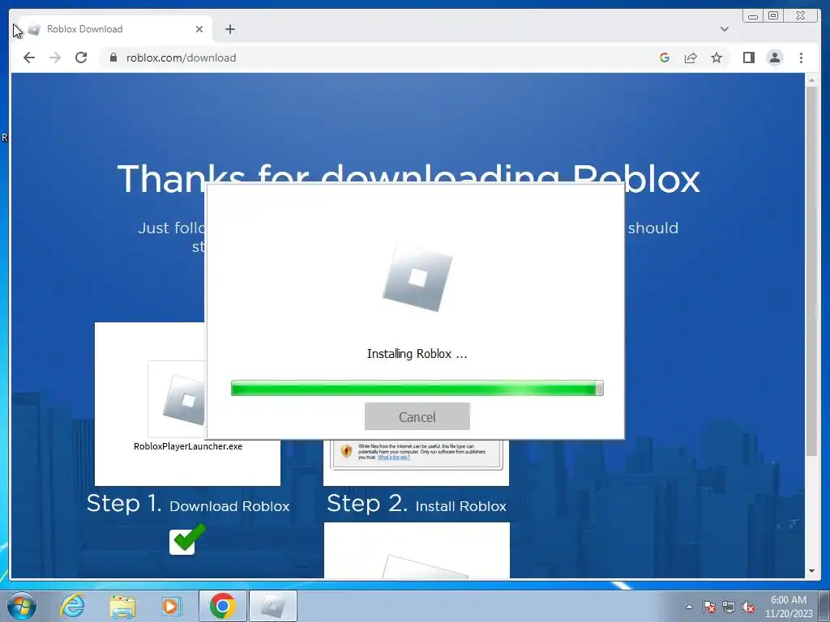830x622 pixels.
Task: Restore down the Chrome window
Action: [x=773, y=16]
